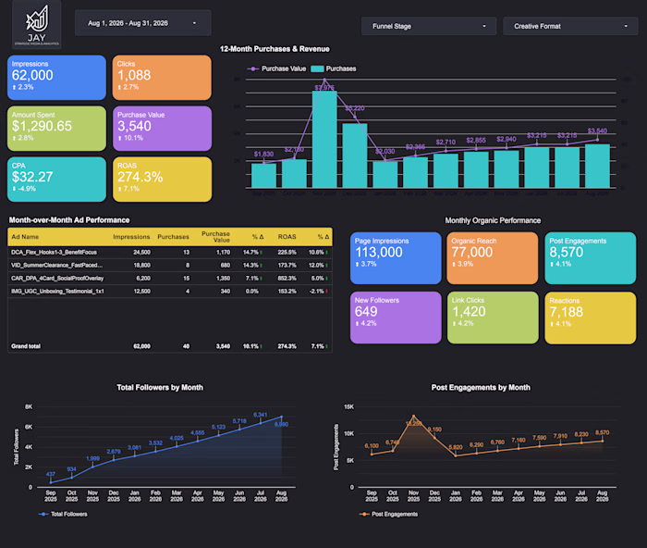Viewport: 647px width, 548px height.
Task: Select IMG_UGC_Unboxing_Testimonial_1x1 ad row
Action: point(169,292)
